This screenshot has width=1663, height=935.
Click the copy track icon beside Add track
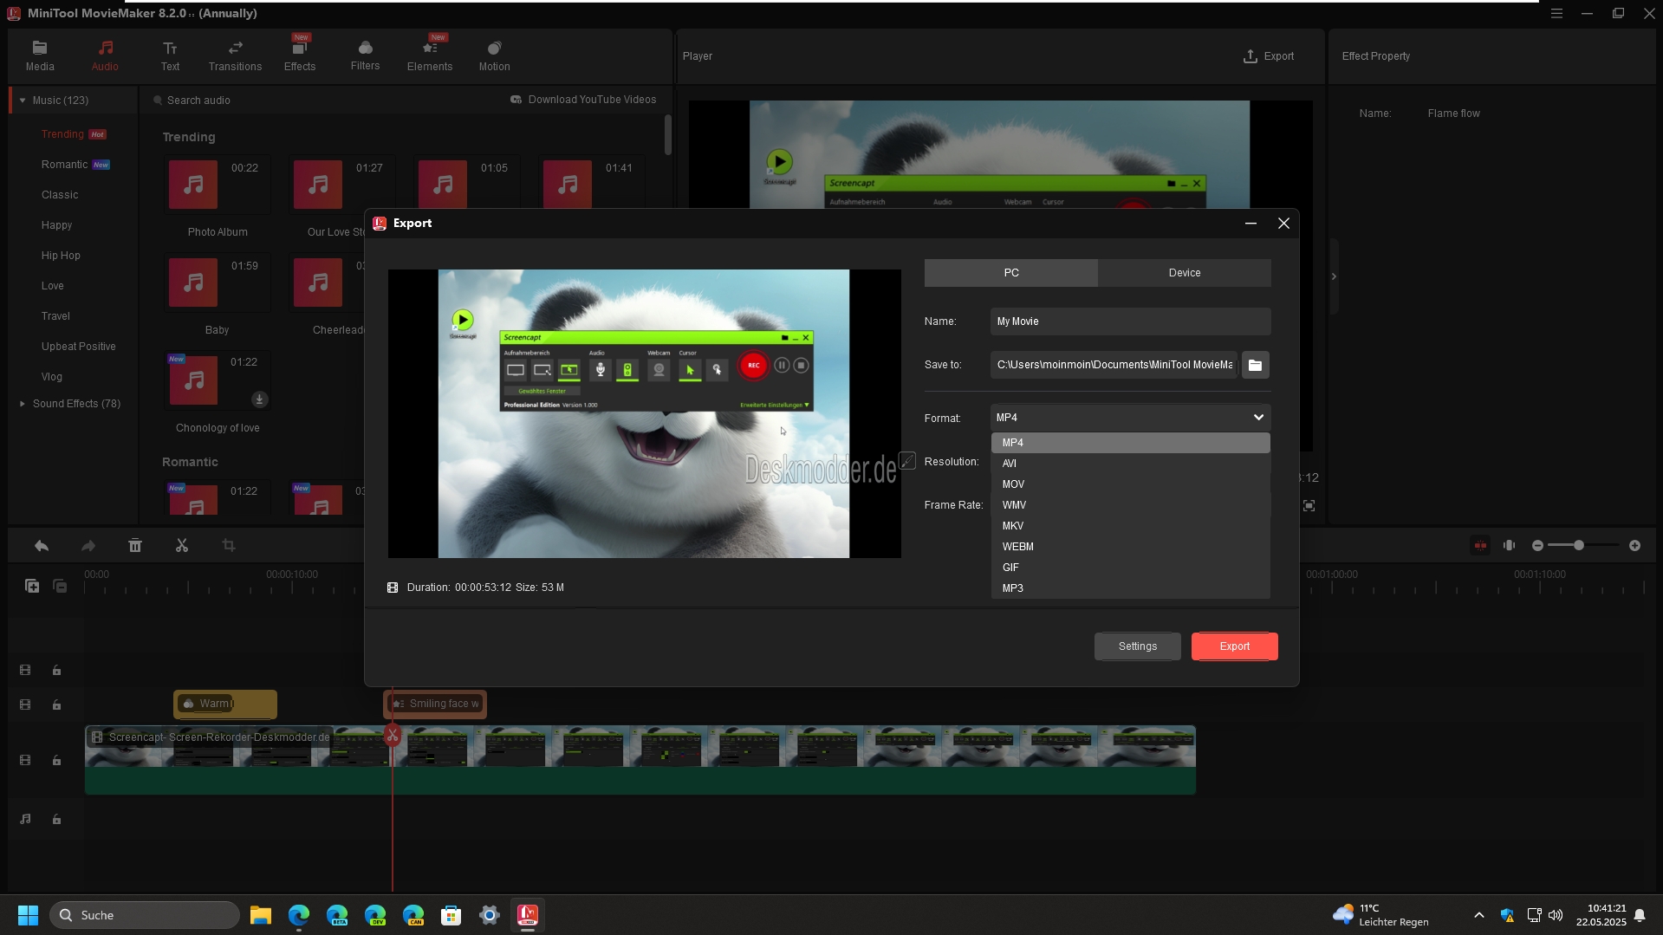(60, 586)
